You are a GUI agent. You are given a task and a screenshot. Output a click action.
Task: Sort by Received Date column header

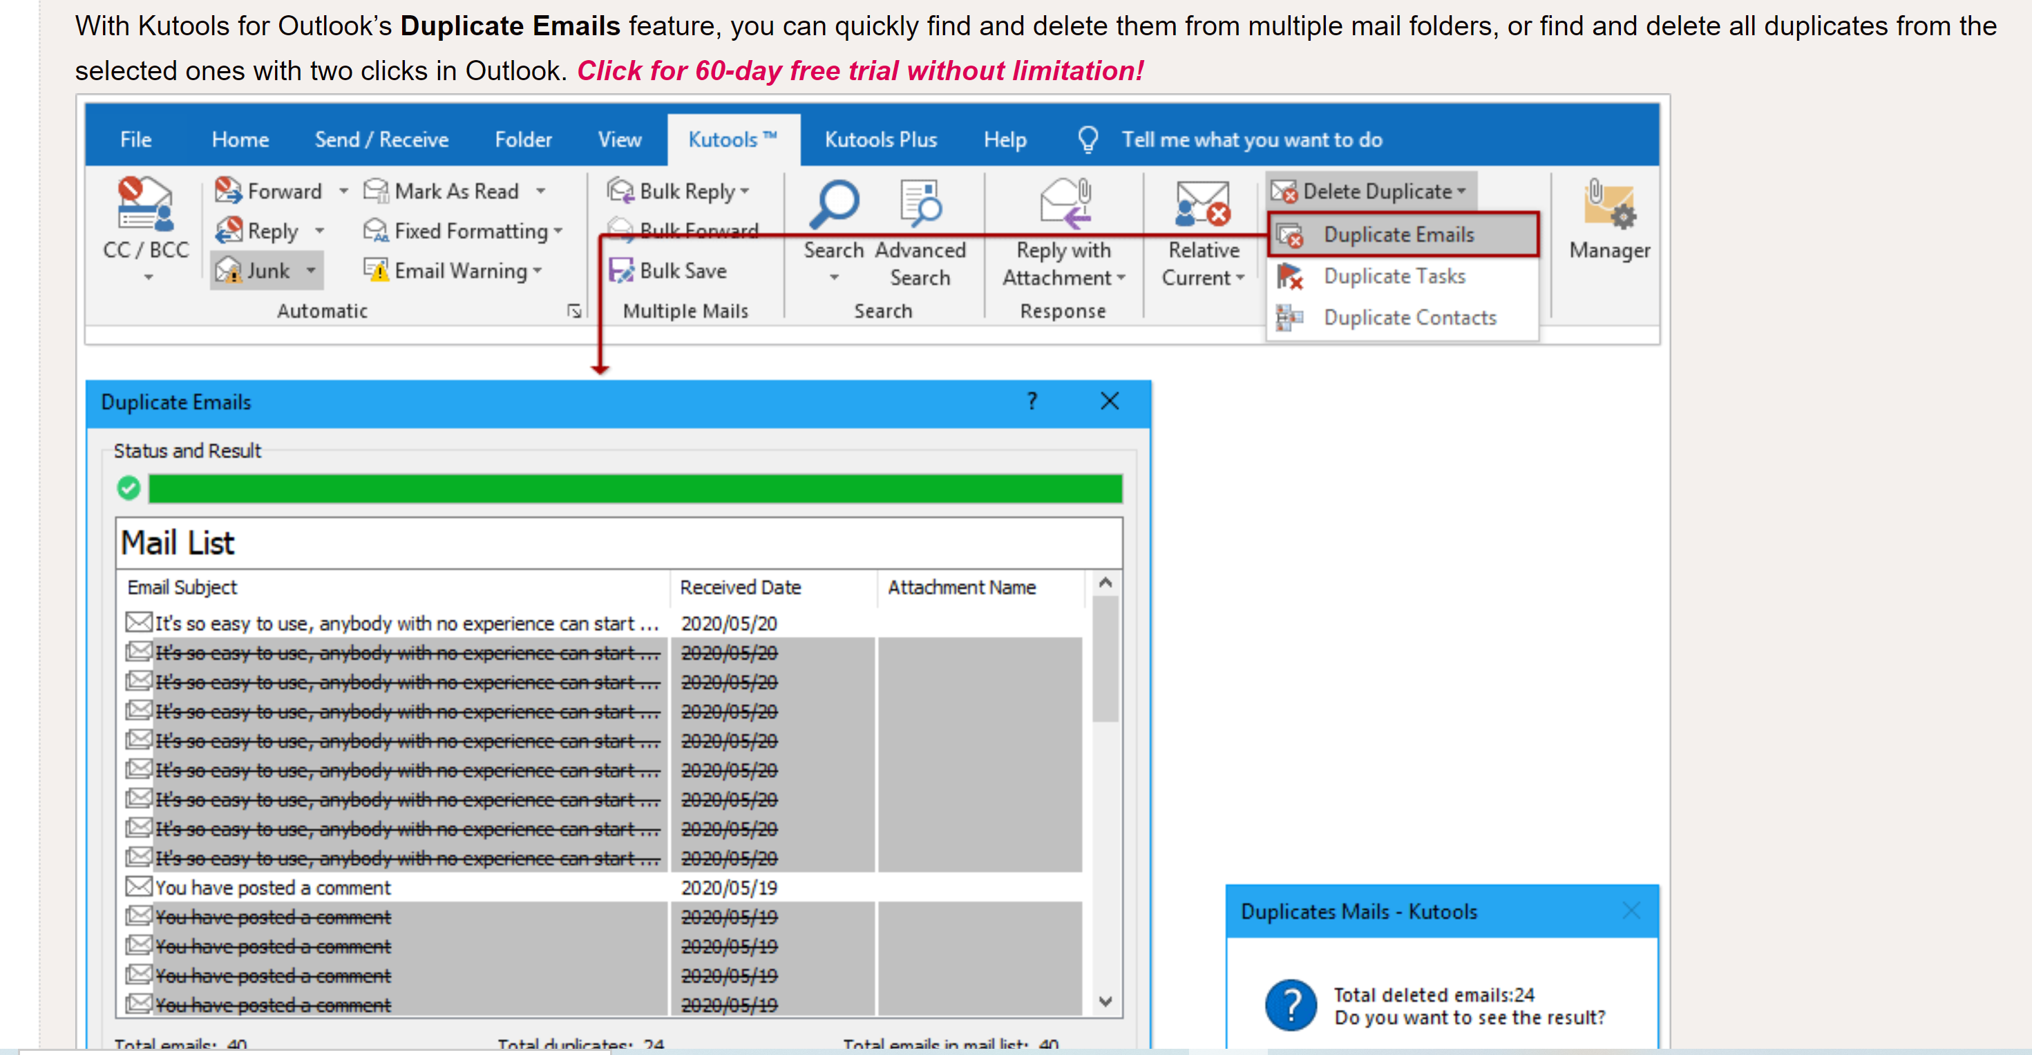tap(774, 587)
